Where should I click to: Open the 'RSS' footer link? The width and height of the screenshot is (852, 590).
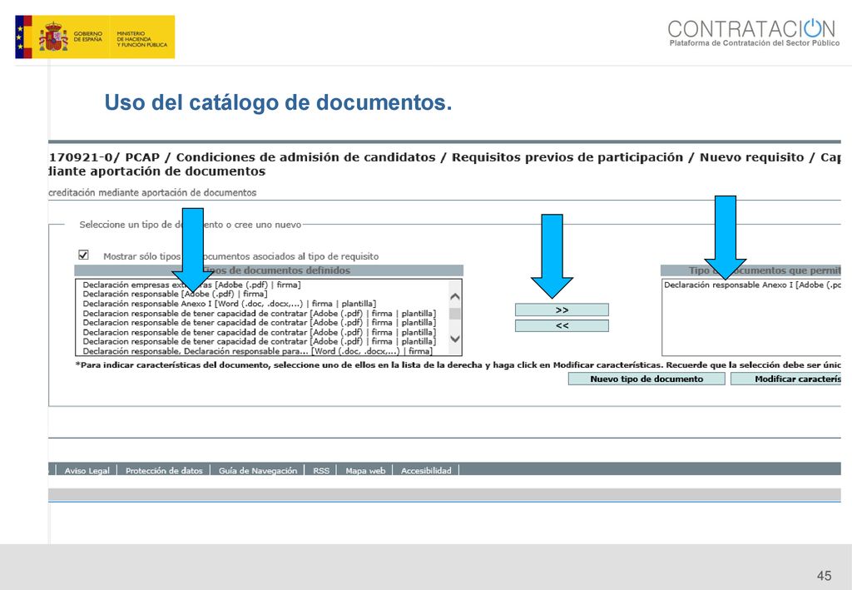pos(321,470)
